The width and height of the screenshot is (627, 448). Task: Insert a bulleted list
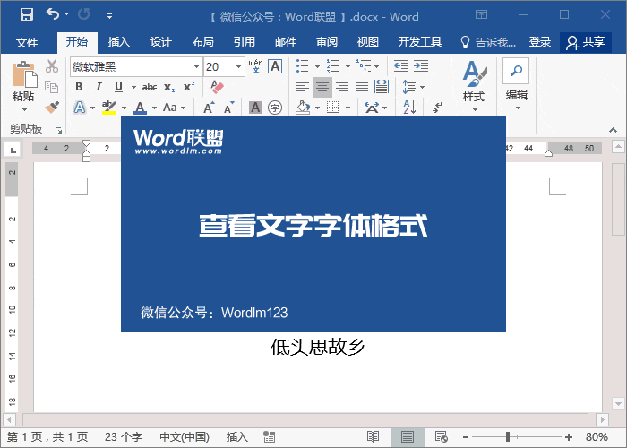pyautogui.click(x=303, y=66)
